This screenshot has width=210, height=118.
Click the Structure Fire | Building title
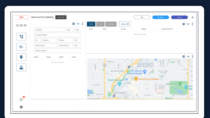[42, 17]
